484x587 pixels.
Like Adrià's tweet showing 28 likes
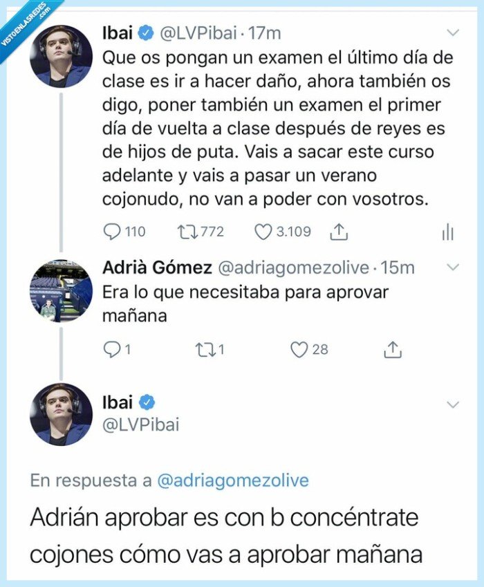(x=299, y=350)
